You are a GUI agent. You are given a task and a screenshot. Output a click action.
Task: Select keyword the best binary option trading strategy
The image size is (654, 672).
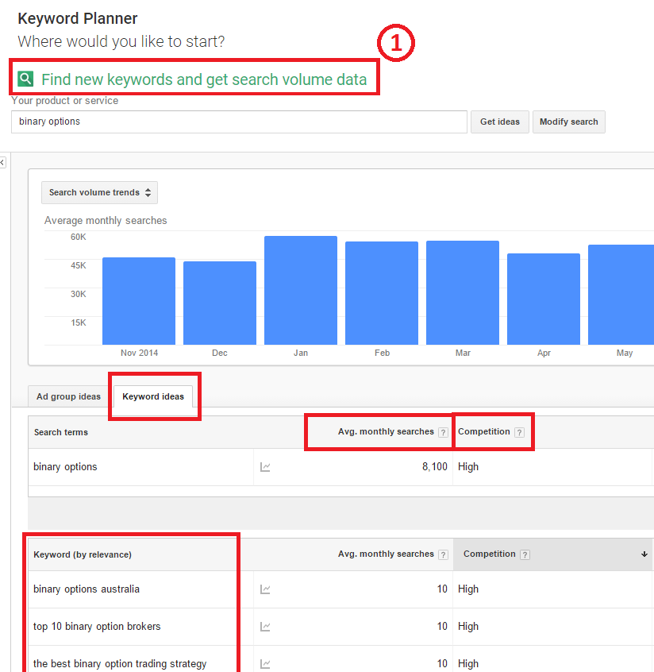[120, 664]
